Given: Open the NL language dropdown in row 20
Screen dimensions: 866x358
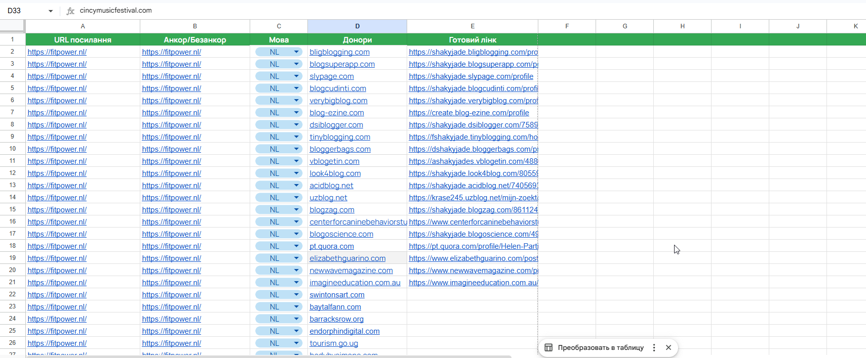Looking at the screenshot, I should coord(296,270).
